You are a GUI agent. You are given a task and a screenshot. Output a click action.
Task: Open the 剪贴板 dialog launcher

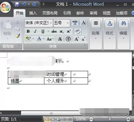coord(20,45)
